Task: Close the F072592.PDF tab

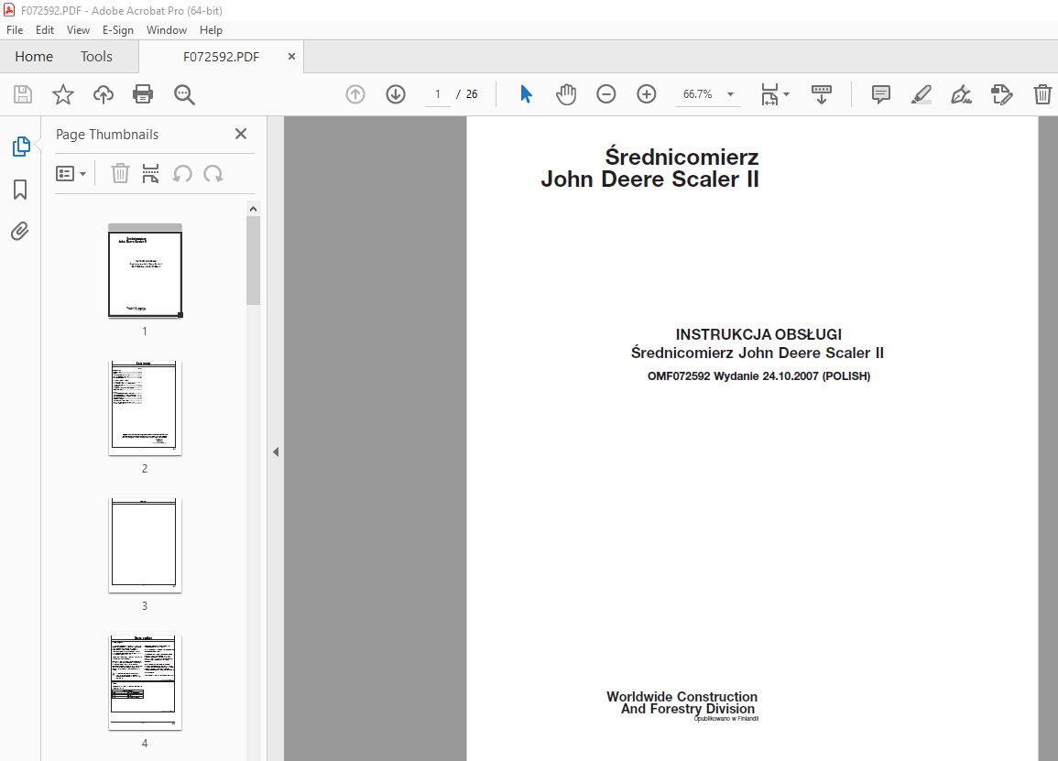Action: tap(291, 57)
